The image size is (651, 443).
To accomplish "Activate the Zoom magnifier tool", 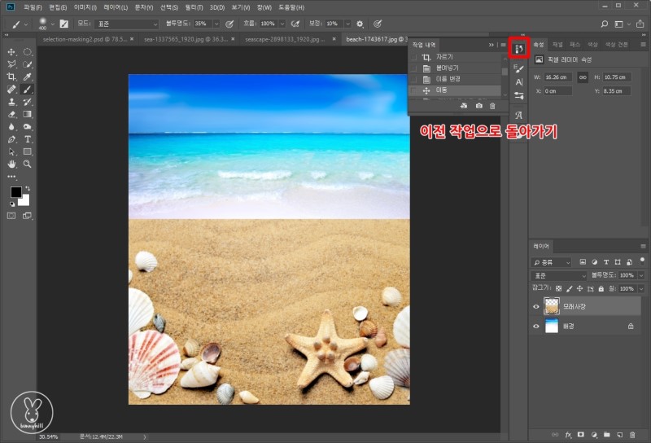I will (x=28, y=164).
